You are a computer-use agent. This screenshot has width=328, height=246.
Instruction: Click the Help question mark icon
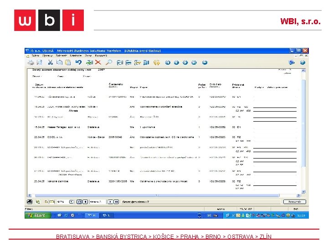pos(302,62)
